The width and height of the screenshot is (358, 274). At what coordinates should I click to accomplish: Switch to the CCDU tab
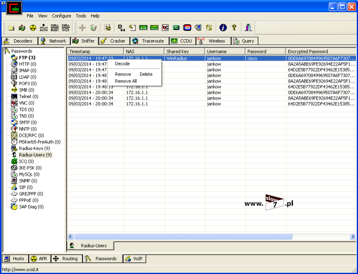click(x=182, y=41)
